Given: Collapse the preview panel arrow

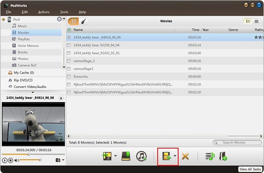Looking at the screenshot, I should [x=33, y=92].
